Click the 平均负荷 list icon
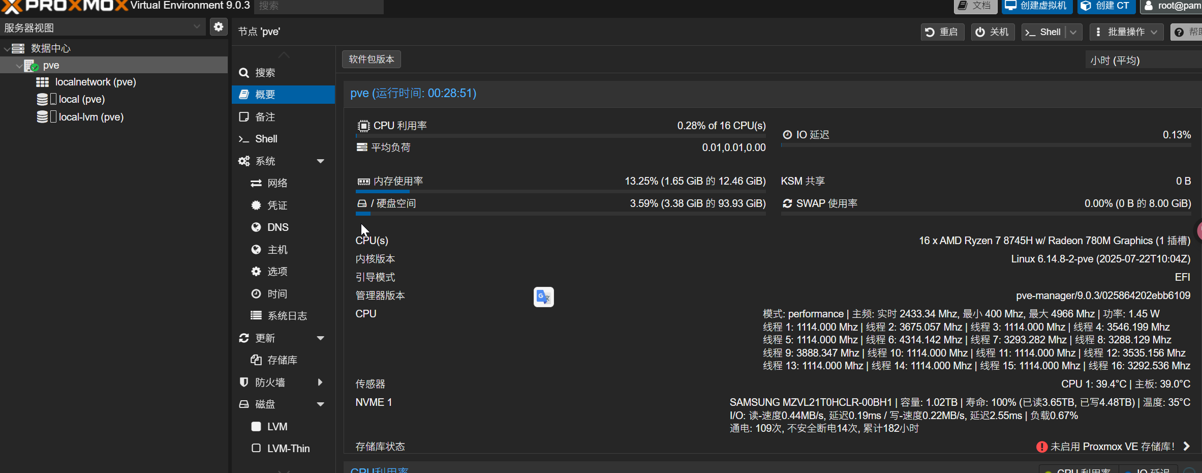 pyautogui.click(x=362, y=147)
